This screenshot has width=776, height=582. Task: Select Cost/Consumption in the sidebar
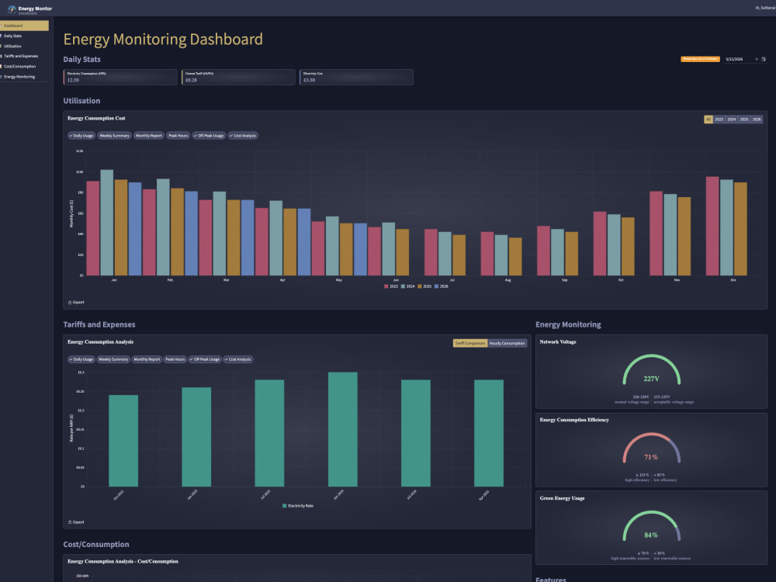24,66
